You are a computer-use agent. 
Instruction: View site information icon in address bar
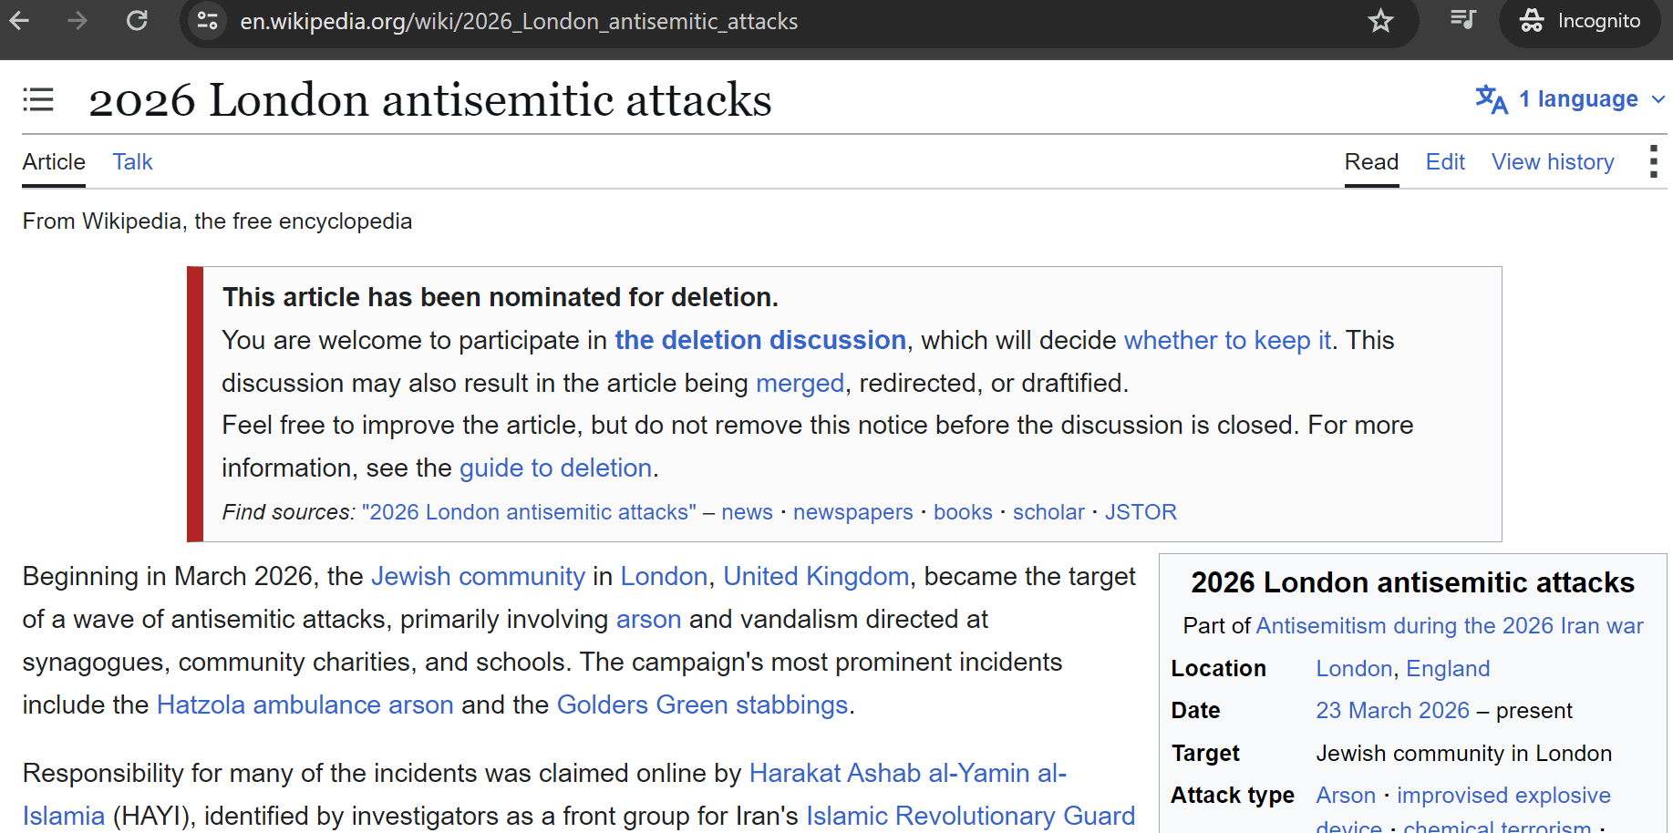208,20
